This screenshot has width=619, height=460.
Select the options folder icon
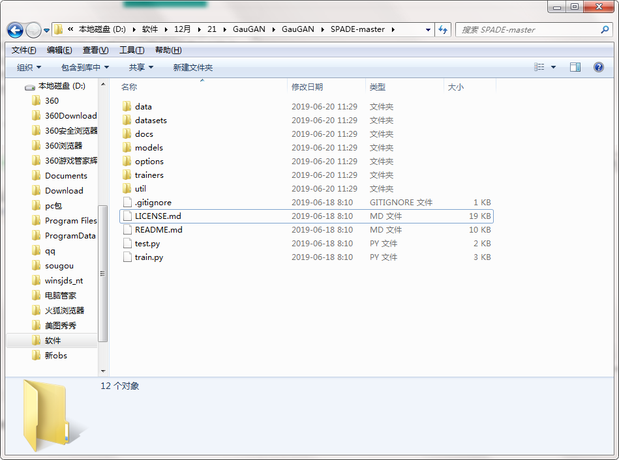click(127, 162)
